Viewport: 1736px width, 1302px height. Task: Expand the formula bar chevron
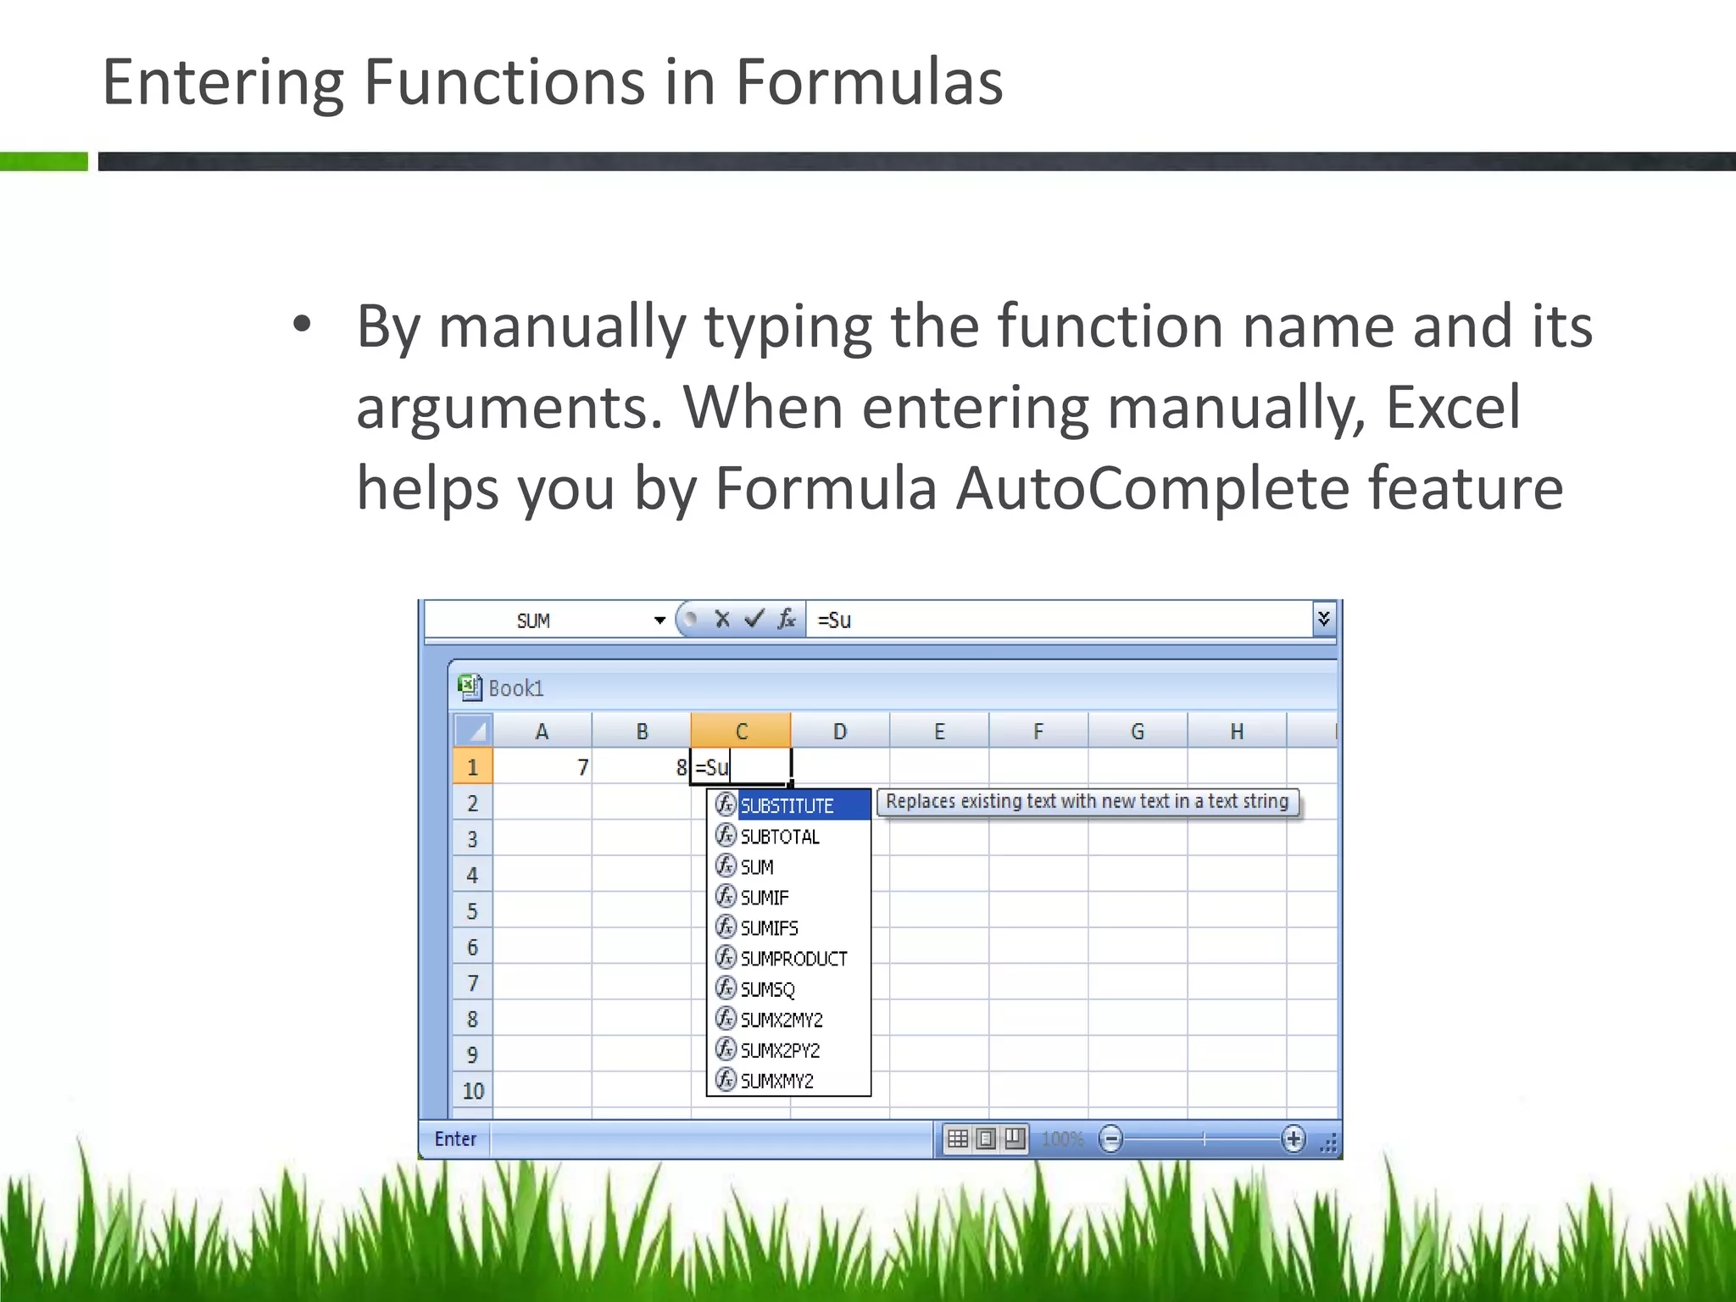[x=1323, y=619]
